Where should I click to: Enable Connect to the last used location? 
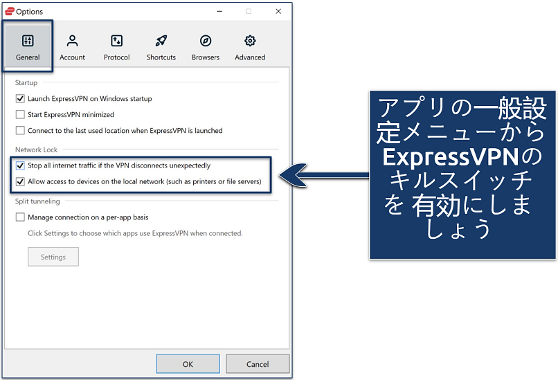point(20,131)
